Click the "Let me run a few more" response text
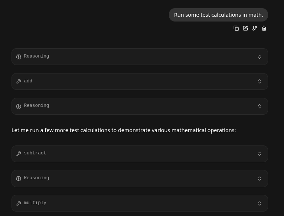This screenshot has height=216, width=284. [x=124, y=130]
